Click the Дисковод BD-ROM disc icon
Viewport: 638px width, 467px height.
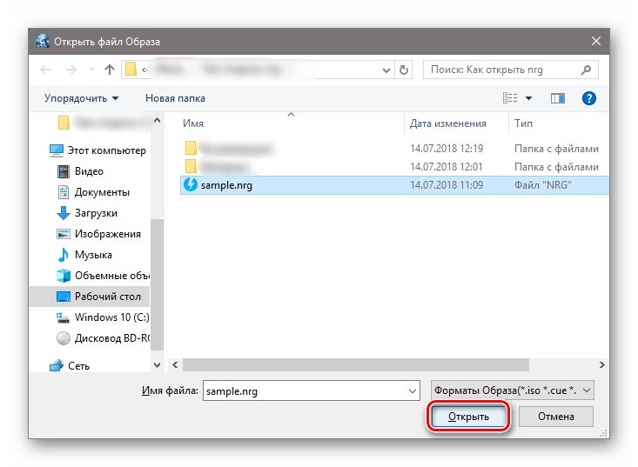pos(63,338)
